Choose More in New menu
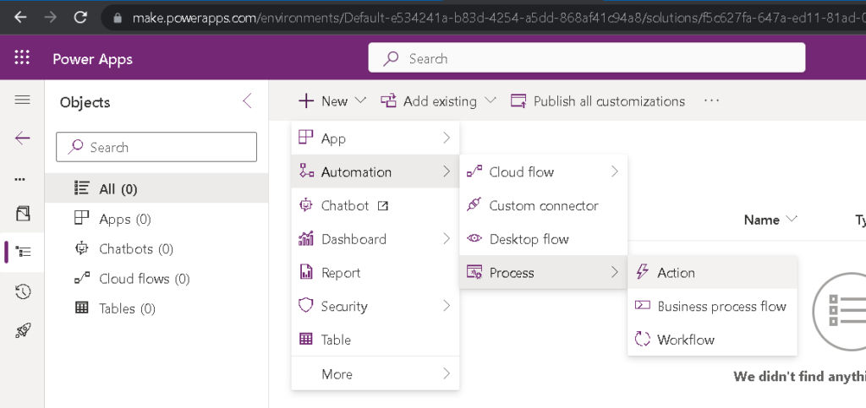The width and height of the screenshot is (866, 408). 375,374
